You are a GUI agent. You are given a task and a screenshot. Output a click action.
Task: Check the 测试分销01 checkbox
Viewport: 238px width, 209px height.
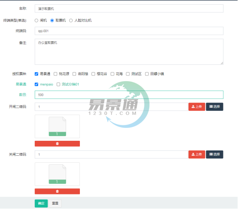pyautogui.click(x=58, y=84)
